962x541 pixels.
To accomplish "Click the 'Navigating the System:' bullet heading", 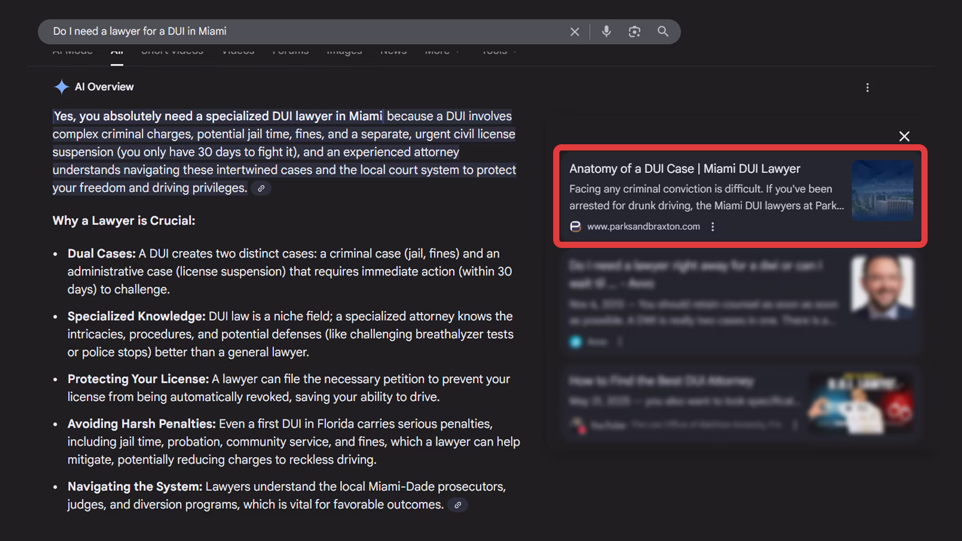I will pyautogui.click(x=135, y=486).
